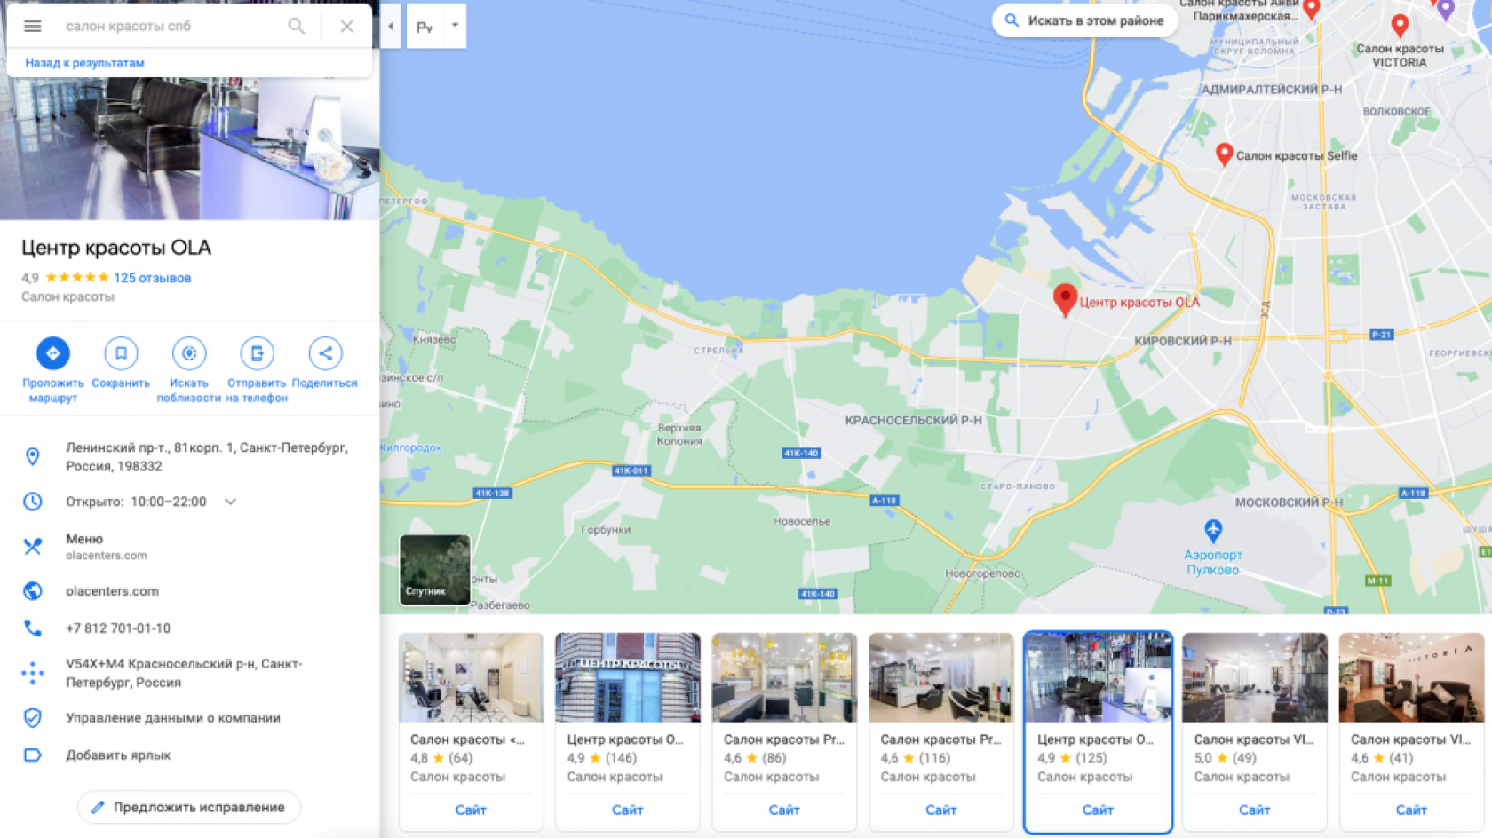Collapse the side panel arrow
1492x838 pixels.
point(391,26)
